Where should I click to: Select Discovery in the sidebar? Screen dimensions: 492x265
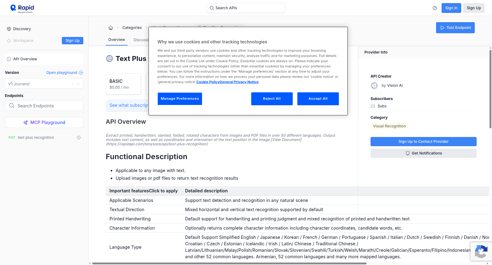[22, 29]
